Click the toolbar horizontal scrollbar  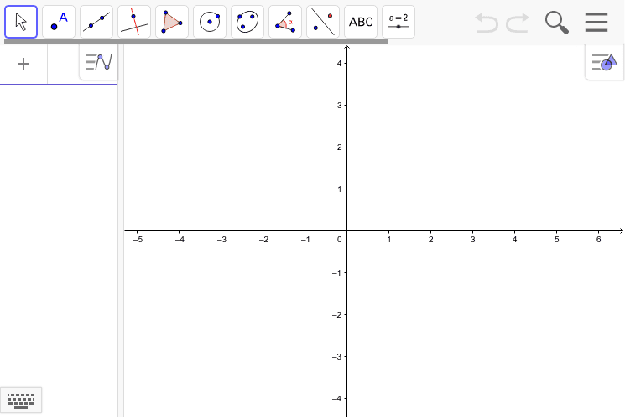(196, 41)
